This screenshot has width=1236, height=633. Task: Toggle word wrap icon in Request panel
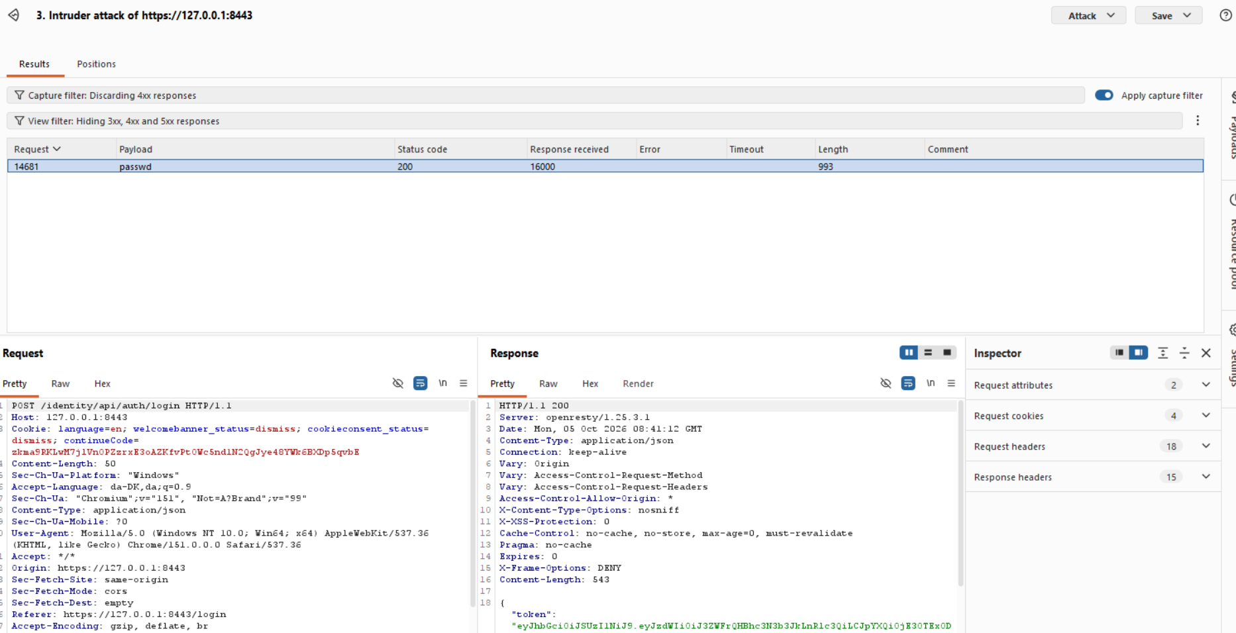(x=421, y=383)
